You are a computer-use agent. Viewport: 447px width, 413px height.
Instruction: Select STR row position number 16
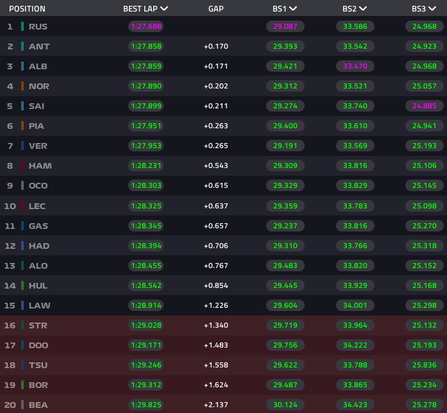coord(10,326)
